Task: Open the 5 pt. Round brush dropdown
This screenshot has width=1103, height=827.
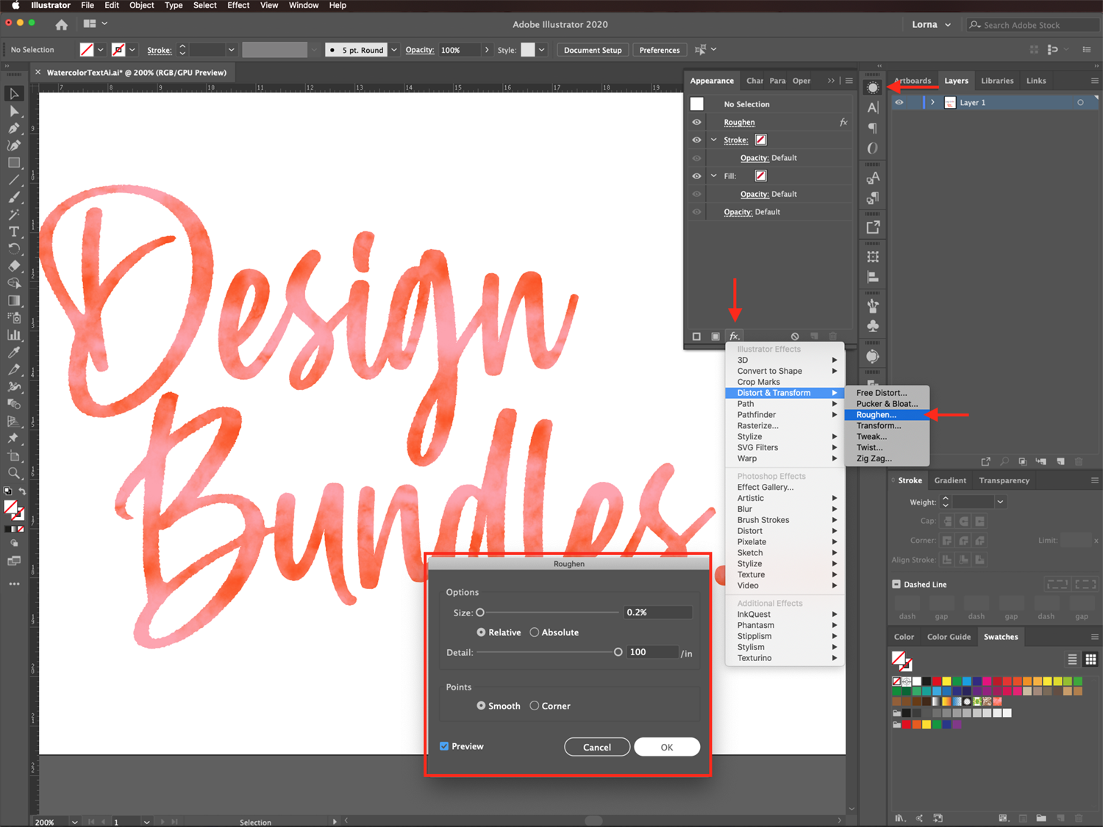Action: 394,50
